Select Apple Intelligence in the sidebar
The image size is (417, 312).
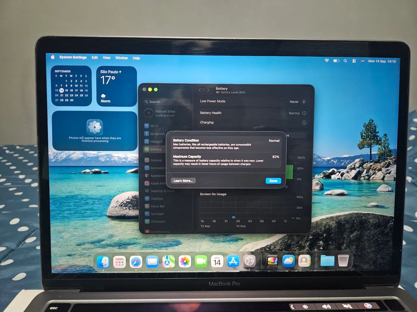tap(155, 183)
